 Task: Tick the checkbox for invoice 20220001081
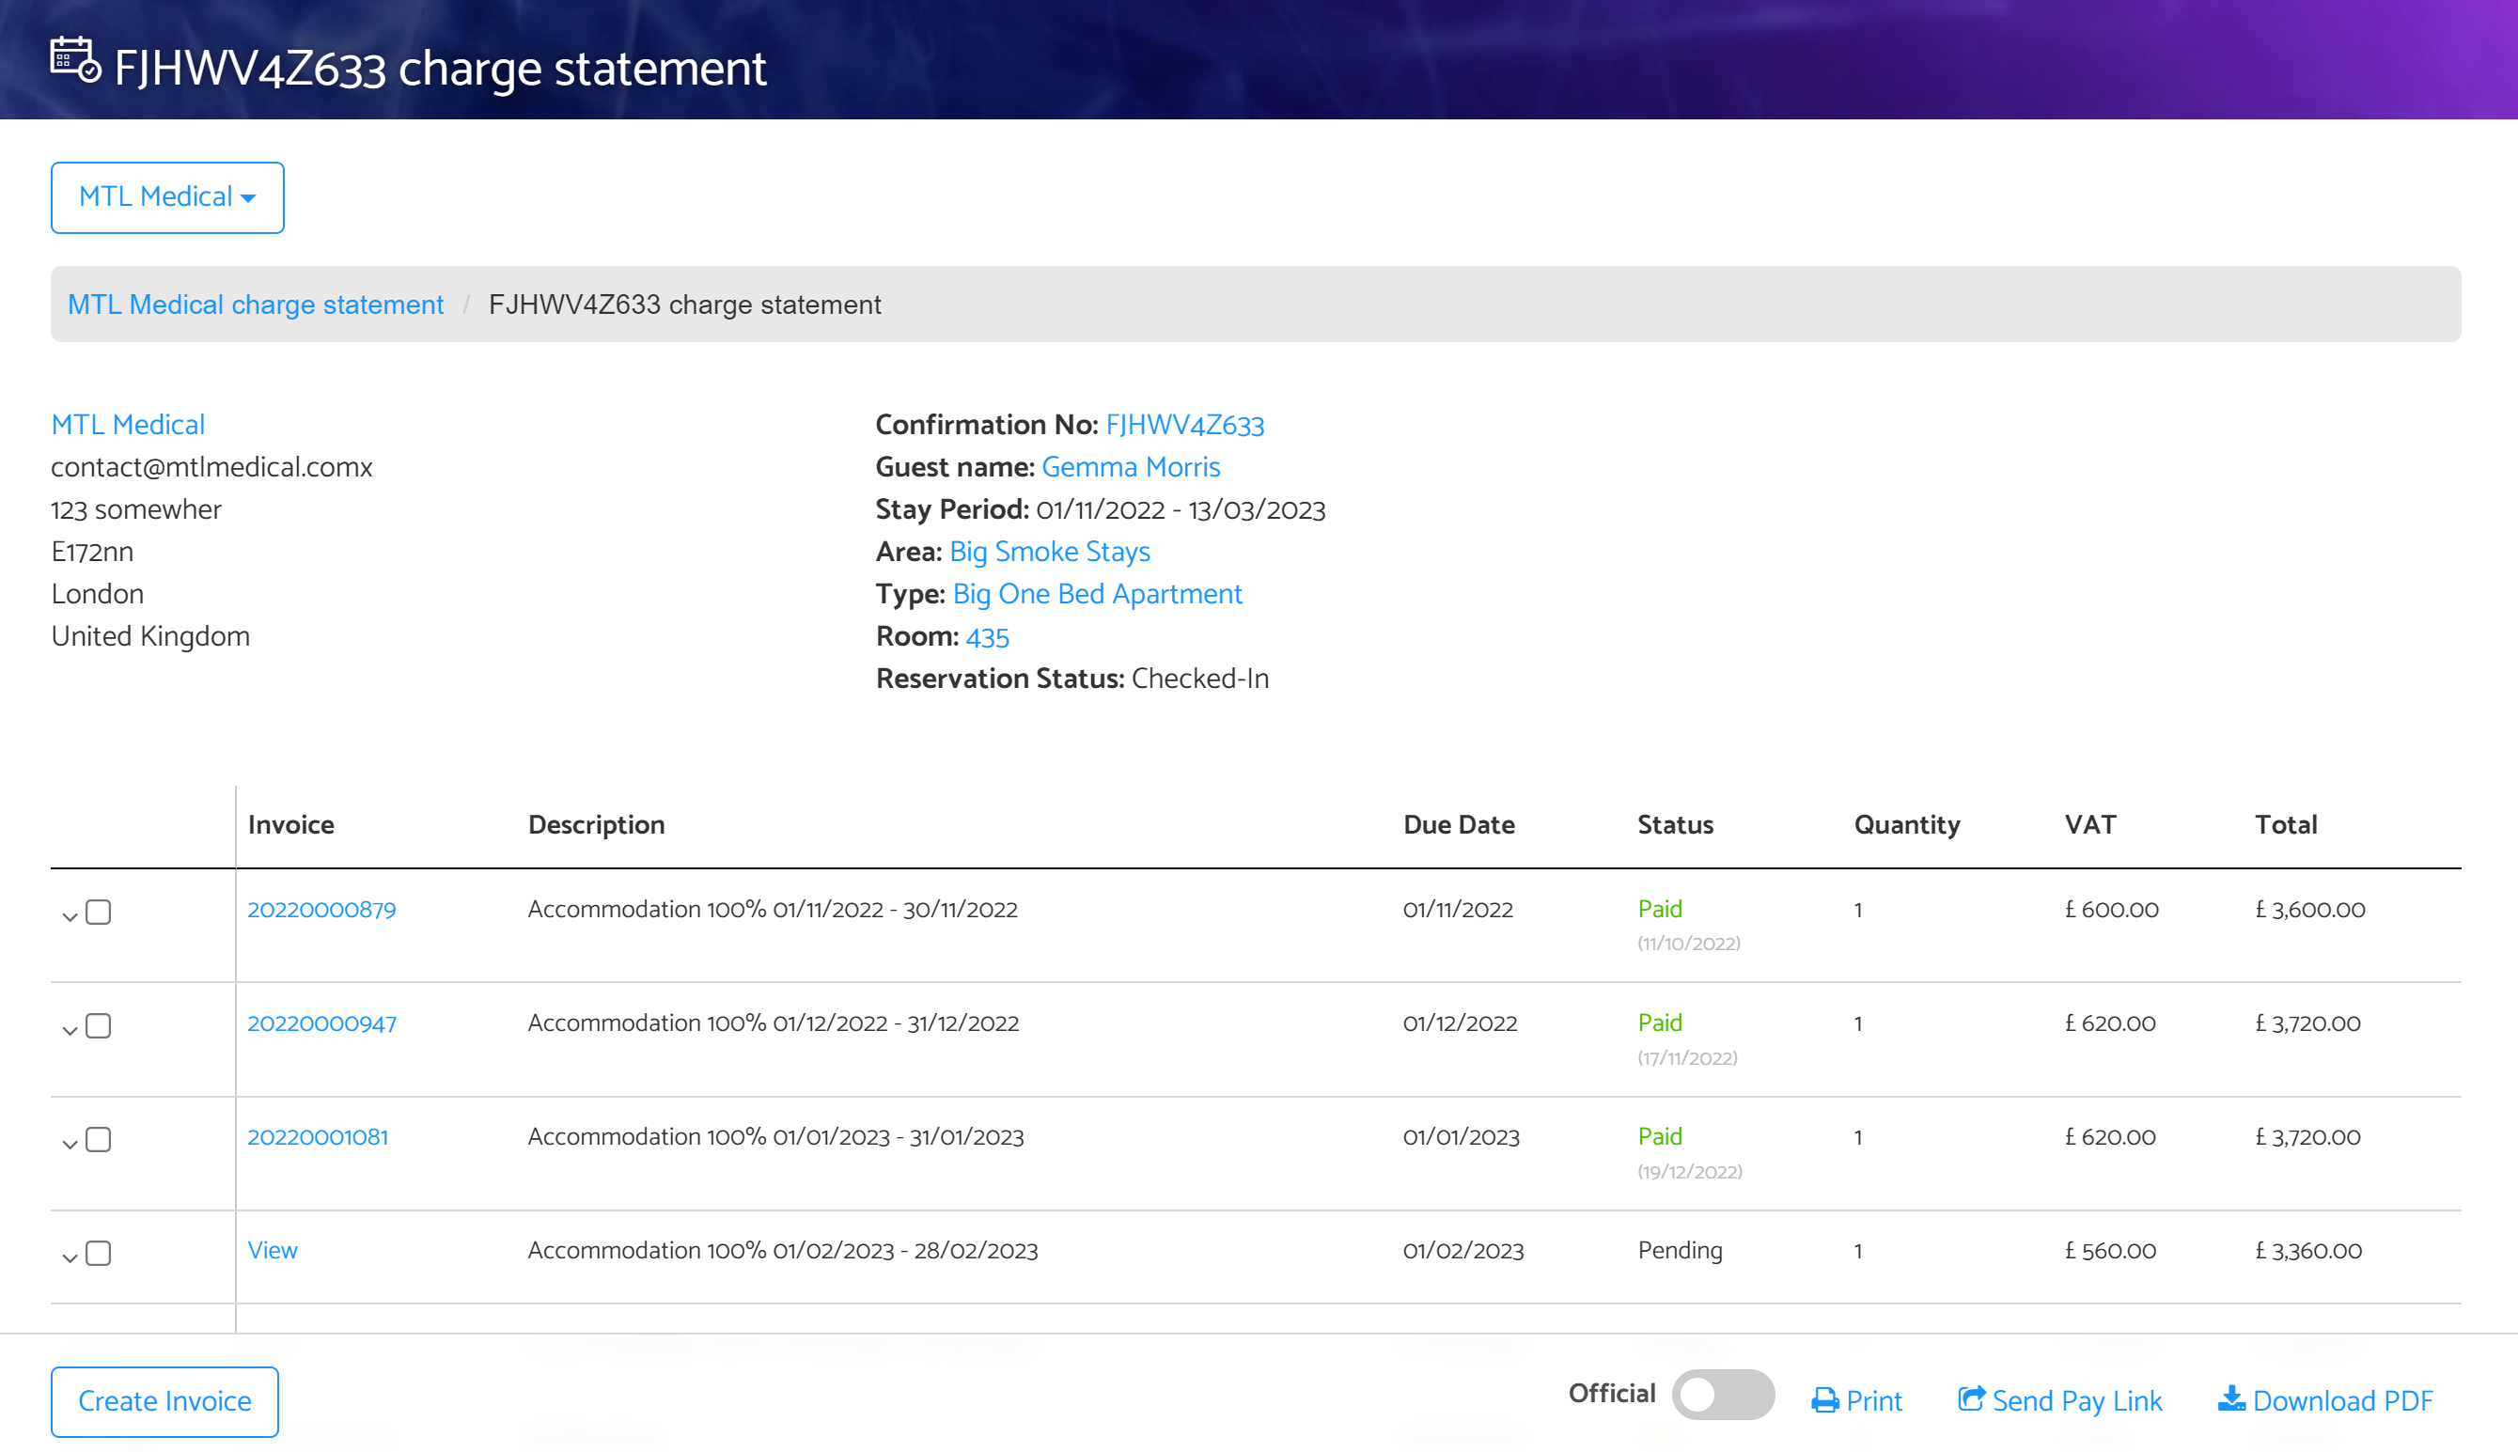pos(98,1140)
